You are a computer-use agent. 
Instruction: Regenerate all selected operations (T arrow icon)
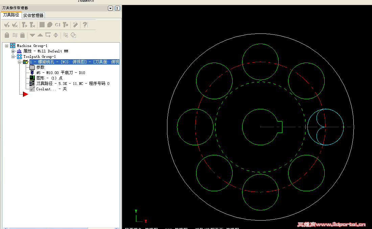coord(24,25)
